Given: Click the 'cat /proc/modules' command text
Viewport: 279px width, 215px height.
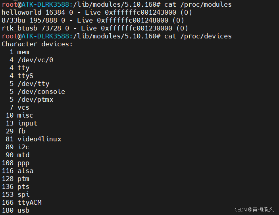Looking at the screenshot, I should (x=198, y=5).
